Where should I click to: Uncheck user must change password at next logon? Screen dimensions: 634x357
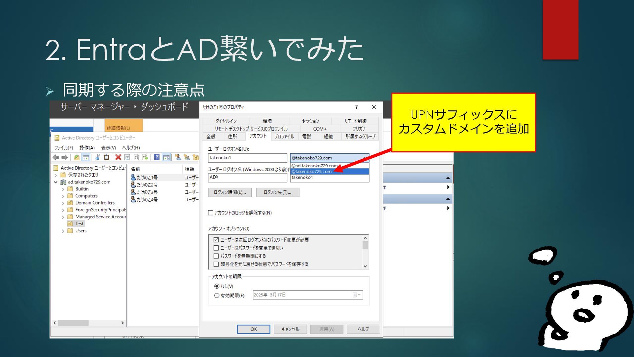coord(216,240)
